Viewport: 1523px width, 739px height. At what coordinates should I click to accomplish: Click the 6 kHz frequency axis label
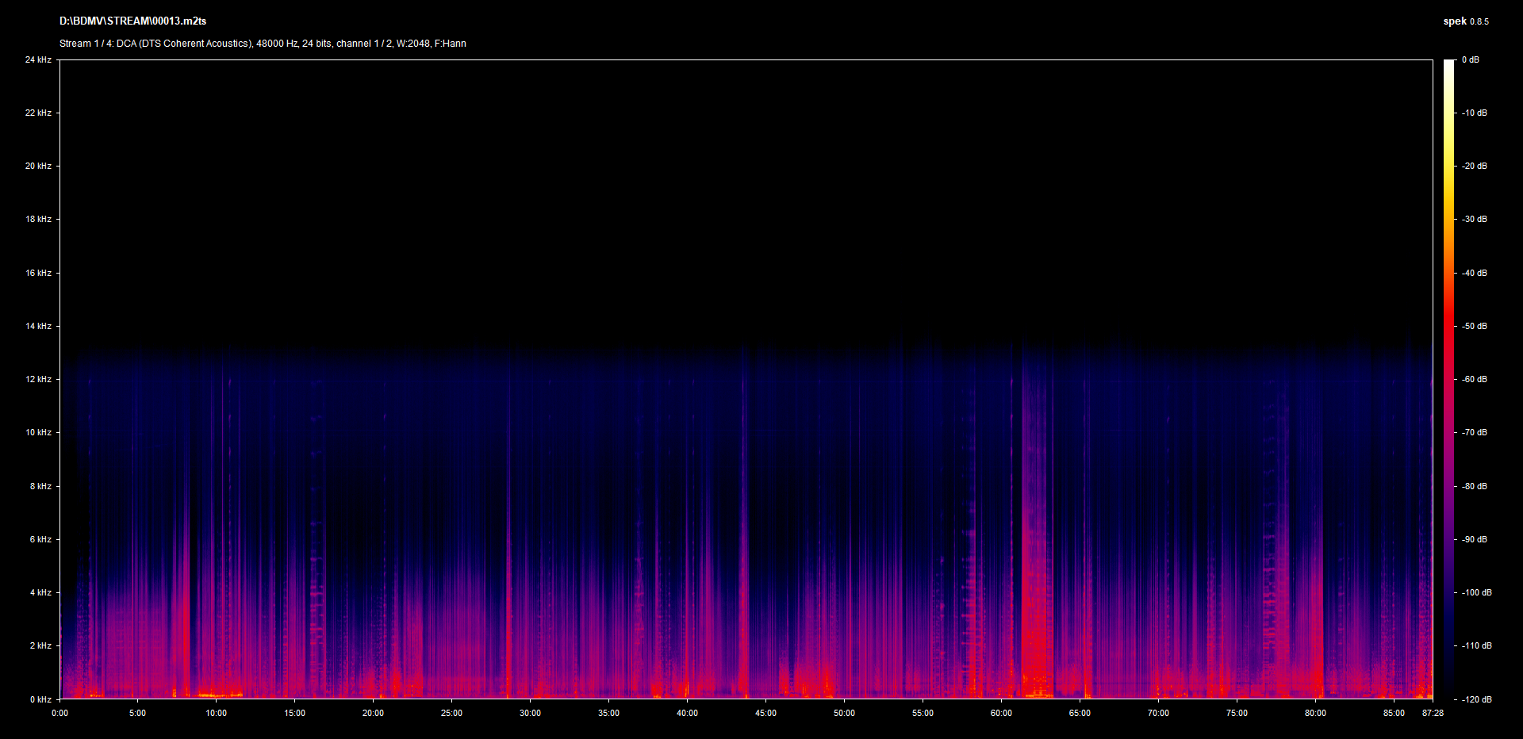[x=40, y=540]
